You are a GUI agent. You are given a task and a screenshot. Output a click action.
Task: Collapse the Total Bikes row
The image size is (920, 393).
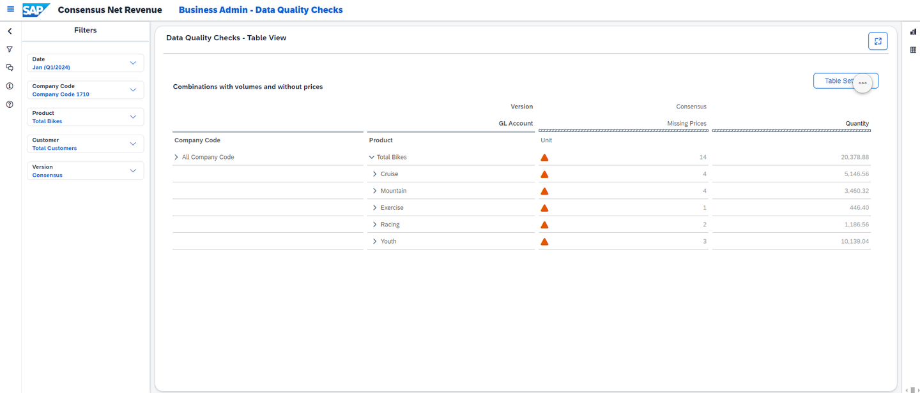coord(372,157)
